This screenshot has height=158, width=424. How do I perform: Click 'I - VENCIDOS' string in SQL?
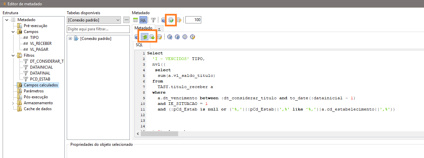coord(171,59)
